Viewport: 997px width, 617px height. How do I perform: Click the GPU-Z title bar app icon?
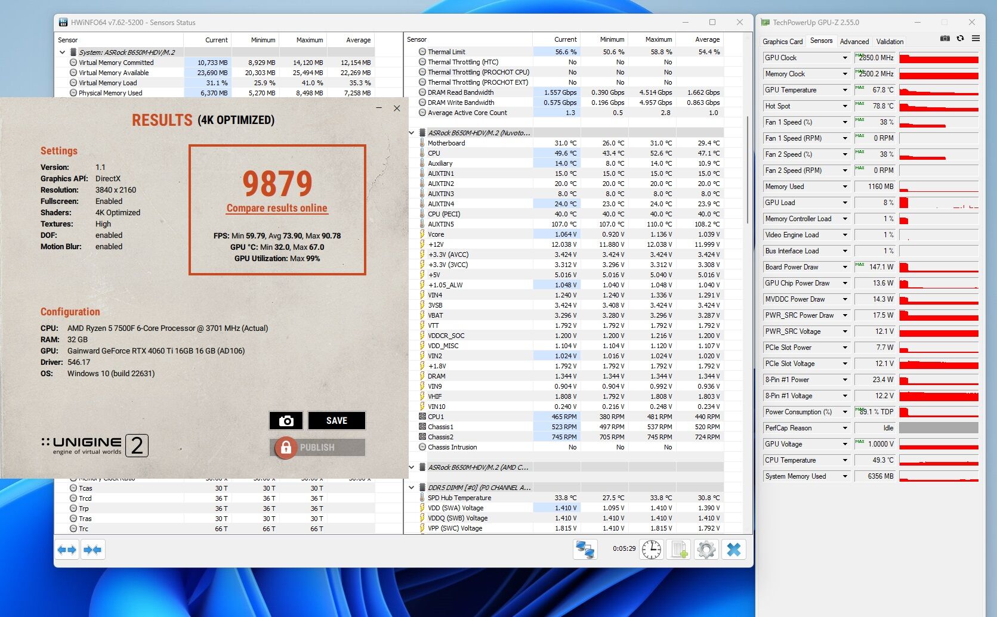pos(766,23)
